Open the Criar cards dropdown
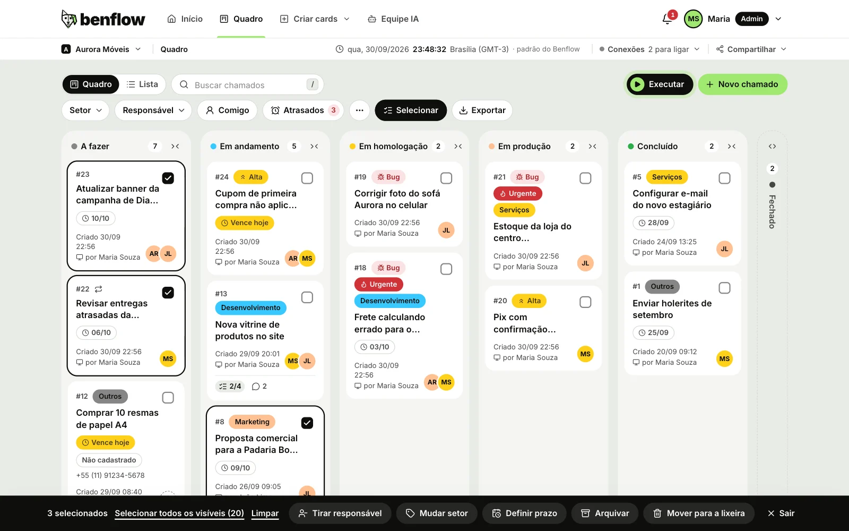The width and height of the screenshot is (849, 531). point(315,19)
